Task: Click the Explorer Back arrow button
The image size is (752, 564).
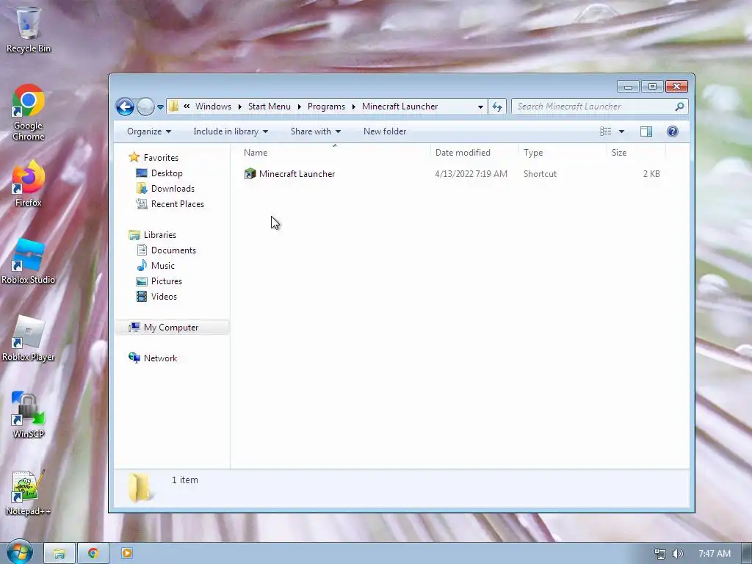Action: coord(125,106)
